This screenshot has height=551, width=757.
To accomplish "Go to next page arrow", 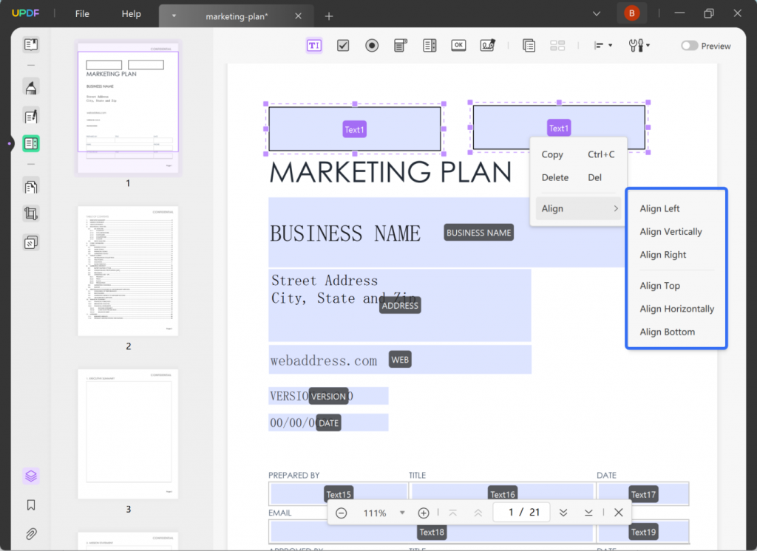I will 563,513.
